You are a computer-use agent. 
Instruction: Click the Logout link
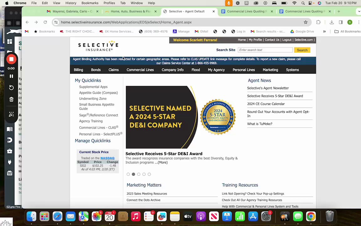[287, 40]
